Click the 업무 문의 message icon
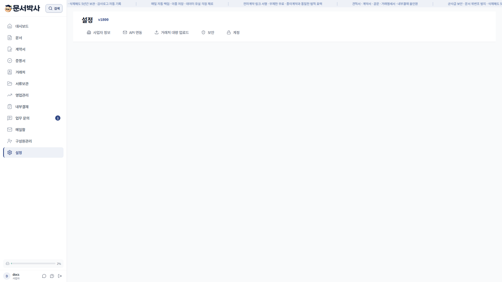 point(10,118)
